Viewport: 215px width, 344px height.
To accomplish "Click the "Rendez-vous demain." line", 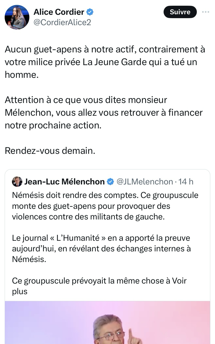I will coord(50,151).
